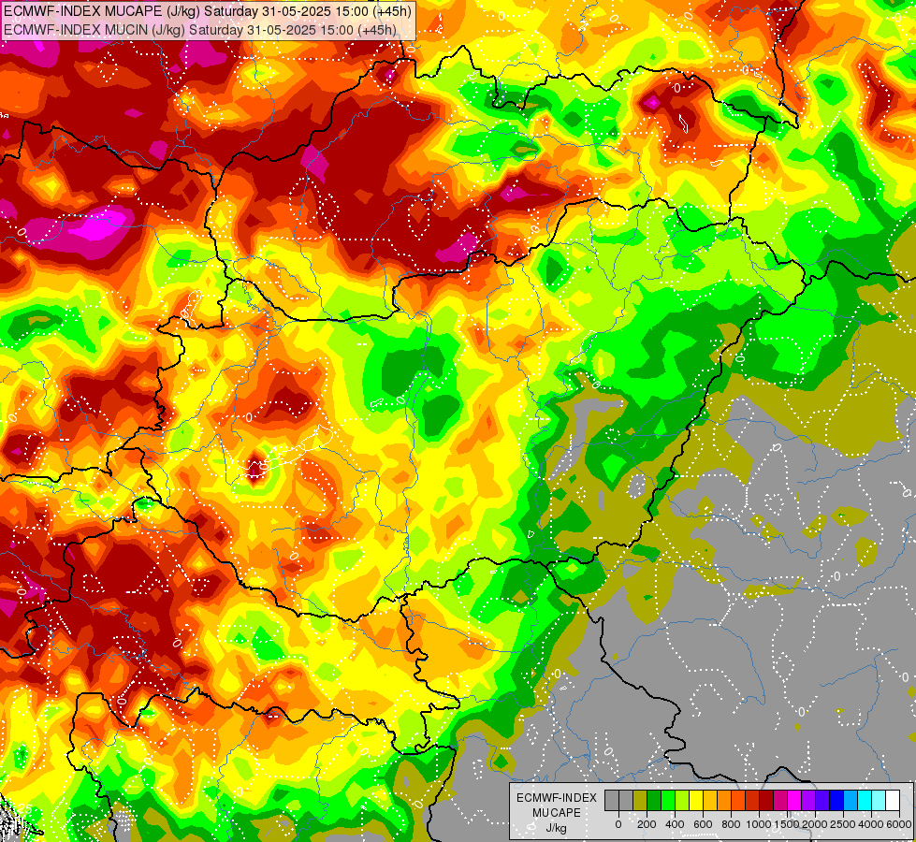Select the 'ECMWF-INDEX' label inside the legend box
The width and height of the screenshot is (916, 842).
557,798
